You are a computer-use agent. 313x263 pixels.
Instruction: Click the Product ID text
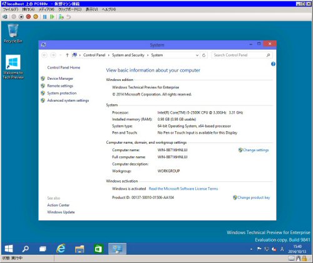[143, 198]
